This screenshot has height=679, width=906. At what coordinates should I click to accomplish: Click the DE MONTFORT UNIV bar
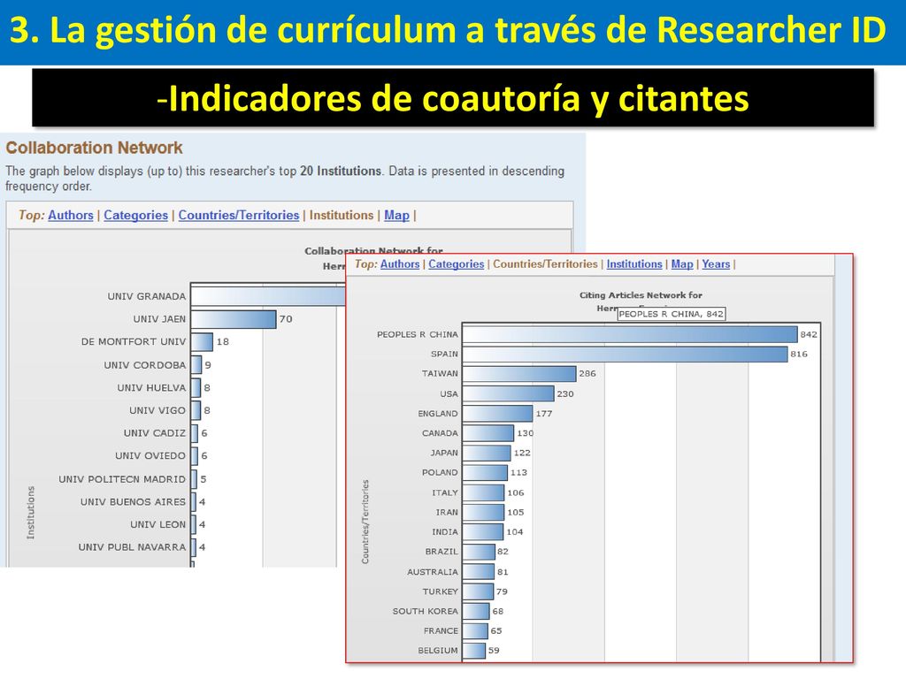202,342
